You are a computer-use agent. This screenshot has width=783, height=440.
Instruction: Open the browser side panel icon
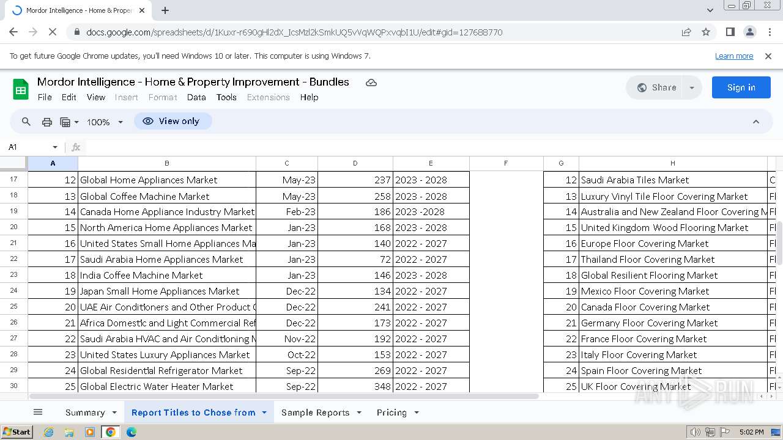click(730, 32)
